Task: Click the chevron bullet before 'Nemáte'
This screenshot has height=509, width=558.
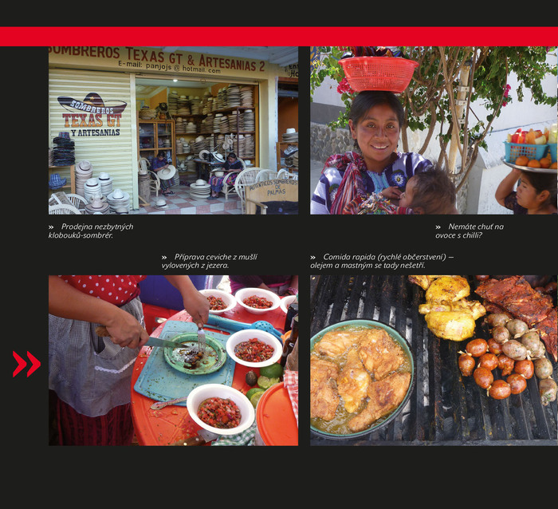Action: pyautogui.click(x=438, y=227)
